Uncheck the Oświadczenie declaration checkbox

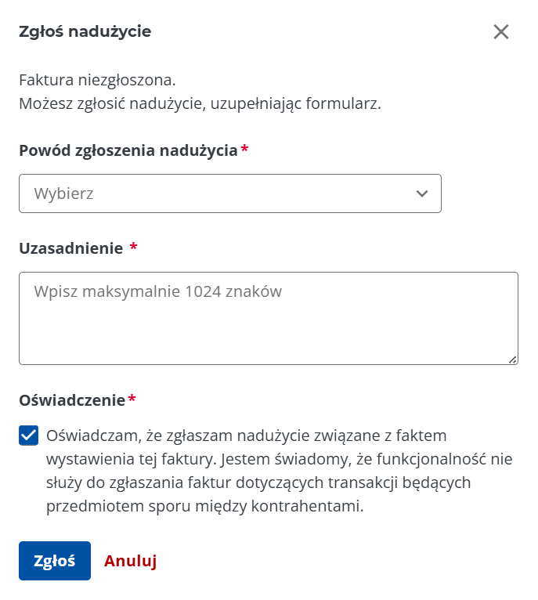[29, 436]
